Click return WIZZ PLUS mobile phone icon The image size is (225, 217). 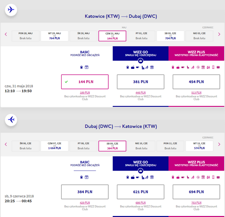click(x=213, y=177)
